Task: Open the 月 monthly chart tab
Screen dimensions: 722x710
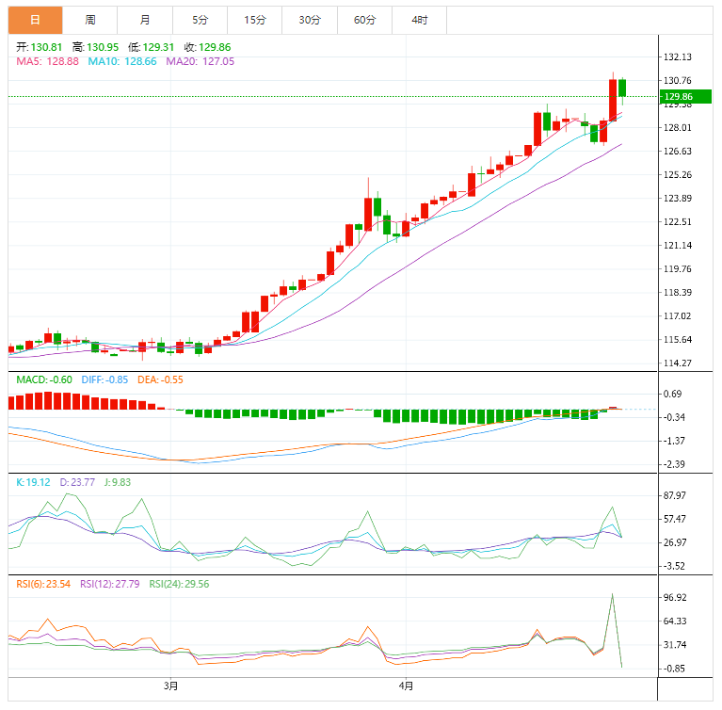Action: tap(144, 20)
